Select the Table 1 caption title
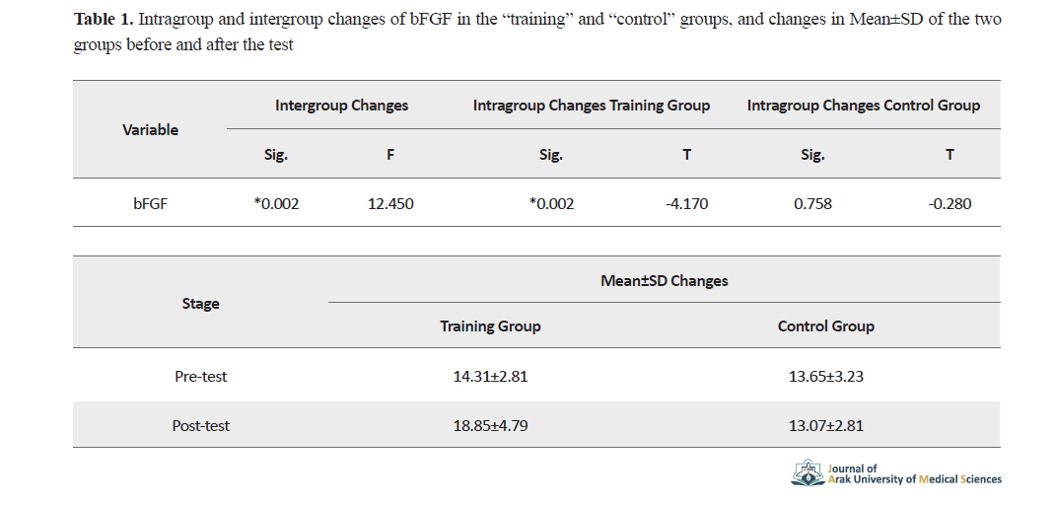 point(537,32)
